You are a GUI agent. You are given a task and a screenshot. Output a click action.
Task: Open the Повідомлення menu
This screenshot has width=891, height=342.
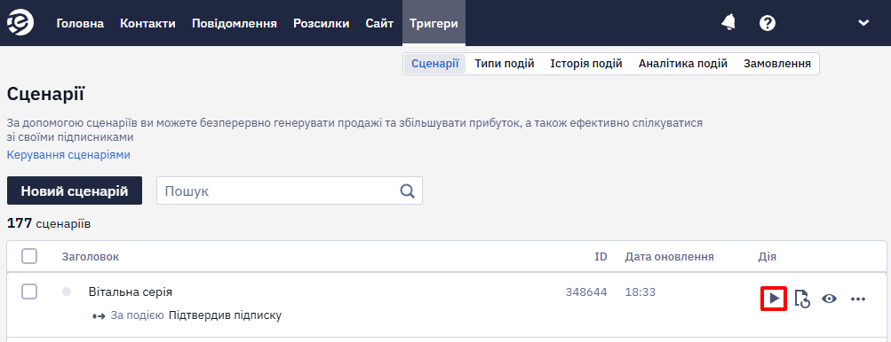[x=235, y=23]
